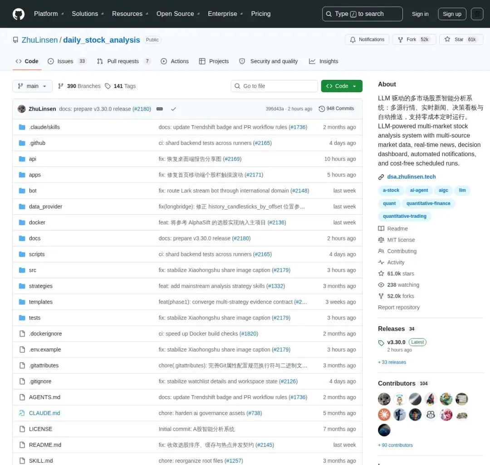View the 141 Tags list
Image resolution: width=490 pixels, height=465 pixels.
click(120, 86)
